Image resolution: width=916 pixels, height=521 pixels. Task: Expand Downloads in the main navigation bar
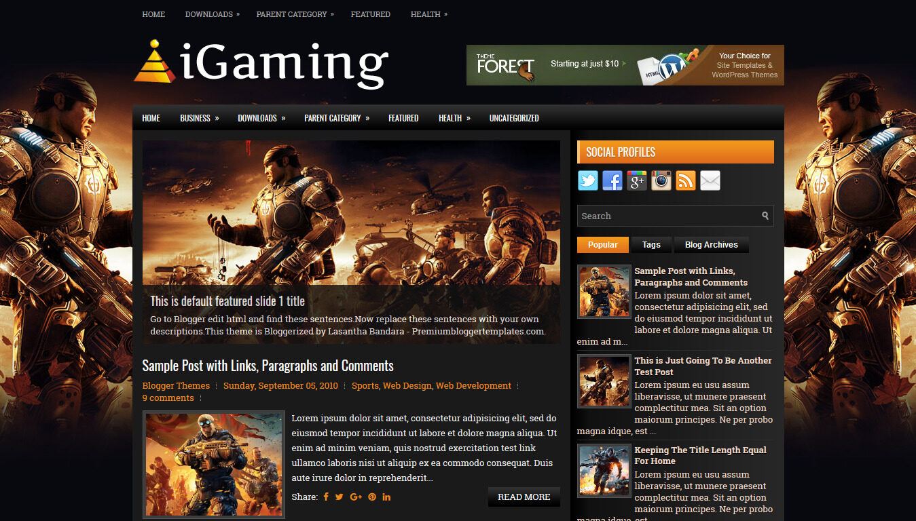[x=261, y=118]
